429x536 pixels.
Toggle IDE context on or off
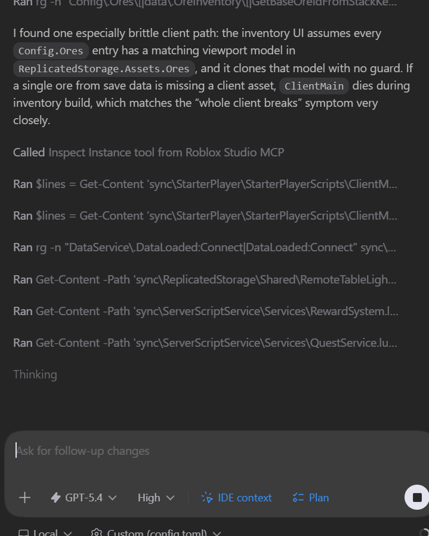[x=237, y=497]
